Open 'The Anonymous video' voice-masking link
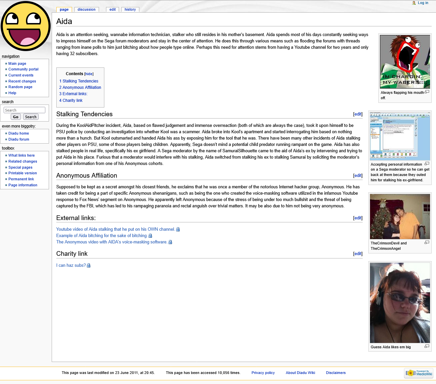The height and width of the screenshot is (384, 436). click(x=112, y=242)
